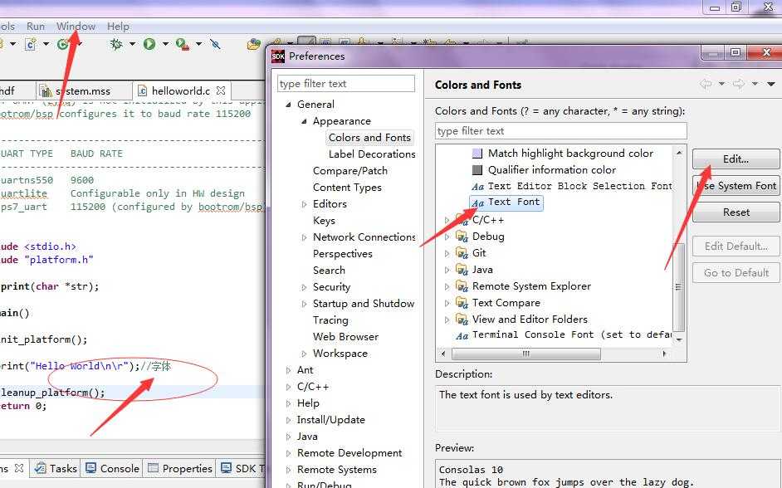The height and width of the screenshot is (488, 782).
Task: Click the Git category folder icon
Action: point(462,253)
